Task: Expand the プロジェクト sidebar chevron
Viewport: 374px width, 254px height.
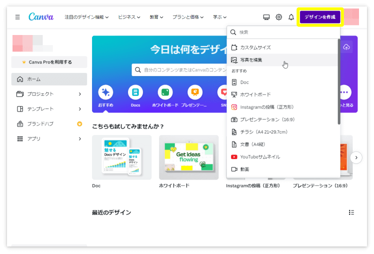Action: [x=80, y=94]
